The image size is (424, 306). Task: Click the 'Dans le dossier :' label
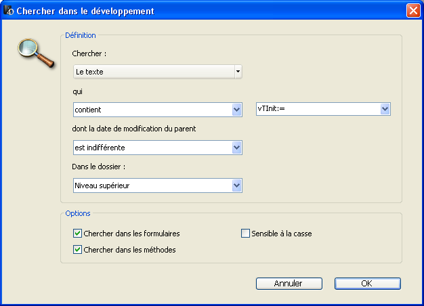[x=100, y=167]
